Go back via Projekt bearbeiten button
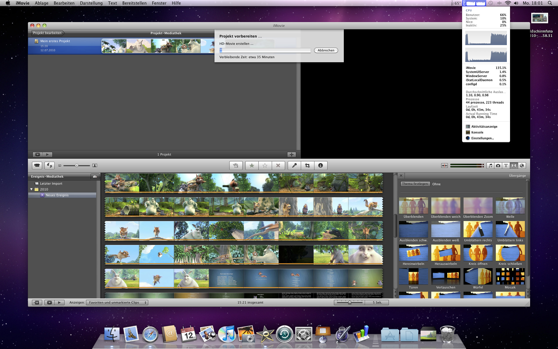The image size is (558, 349). 47,33
